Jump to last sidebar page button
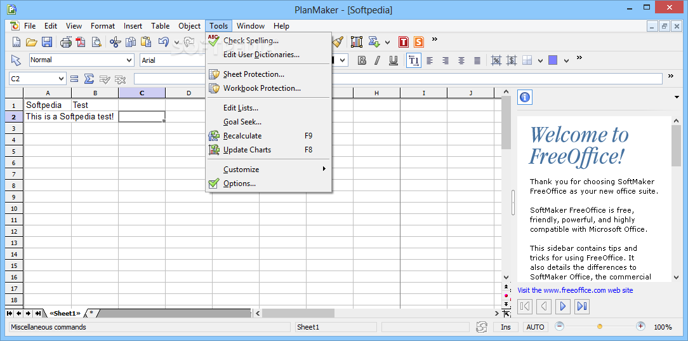688x341 pixels. click(582, 306)
